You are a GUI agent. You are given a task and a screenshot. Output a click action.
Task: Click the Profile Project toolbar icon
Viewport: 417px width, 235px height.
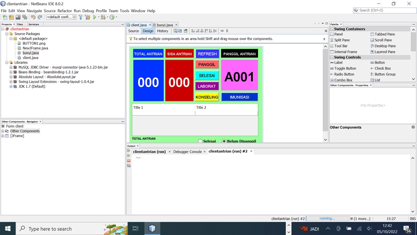coord(112,17)
